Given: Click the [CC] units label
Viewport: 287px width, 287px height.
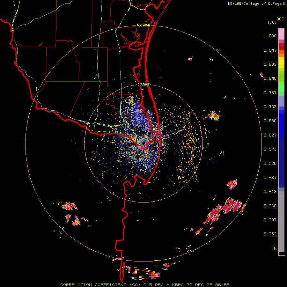Looking at the screenshot, I should pyautogui.click(x=272, y=22).
